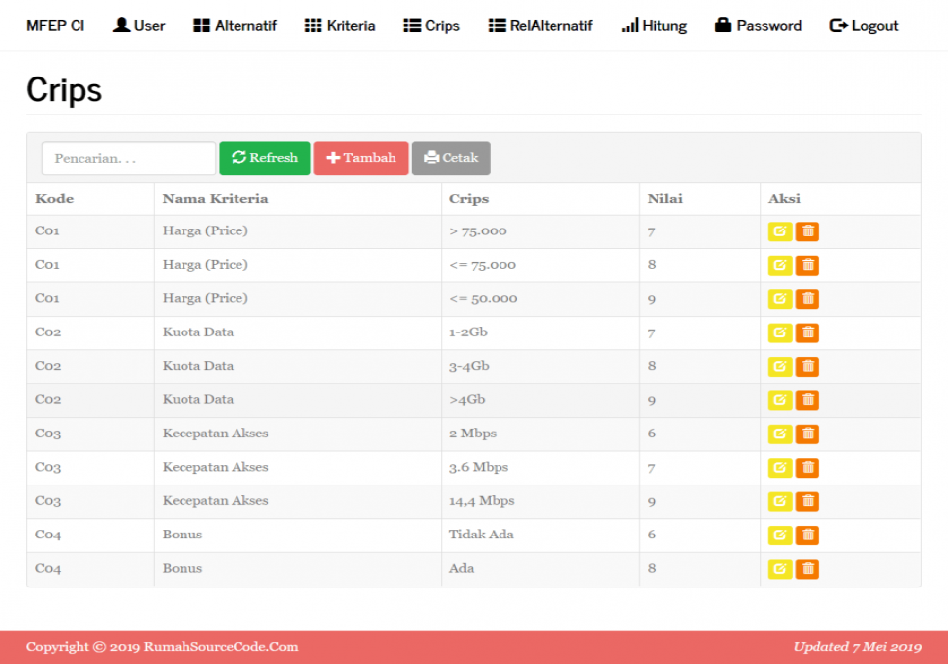Add a new crip with Tambah
Viewport: 948px width, 664px height.
pyautogui.click(x=361, y=158)
